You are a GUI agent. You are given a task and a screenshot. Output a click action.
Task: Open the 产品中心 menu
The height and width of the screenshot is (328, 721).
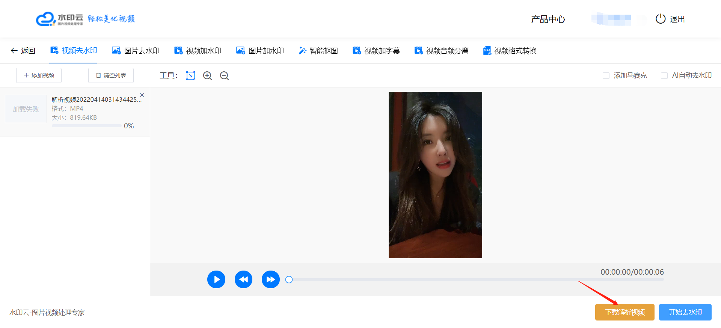point(548,19)
